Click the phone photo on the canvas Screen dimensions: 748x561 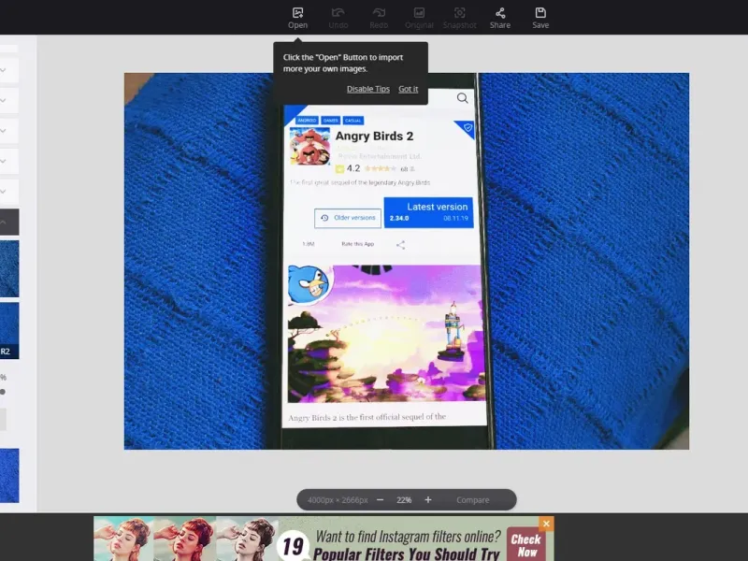(x=407, y=261)
